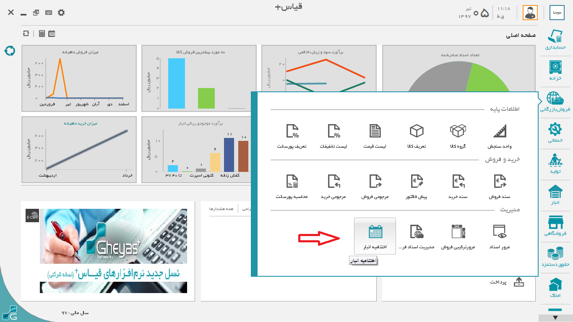
Task: Click اختتامیه انبار button
Action: click(x=375, y=236)
